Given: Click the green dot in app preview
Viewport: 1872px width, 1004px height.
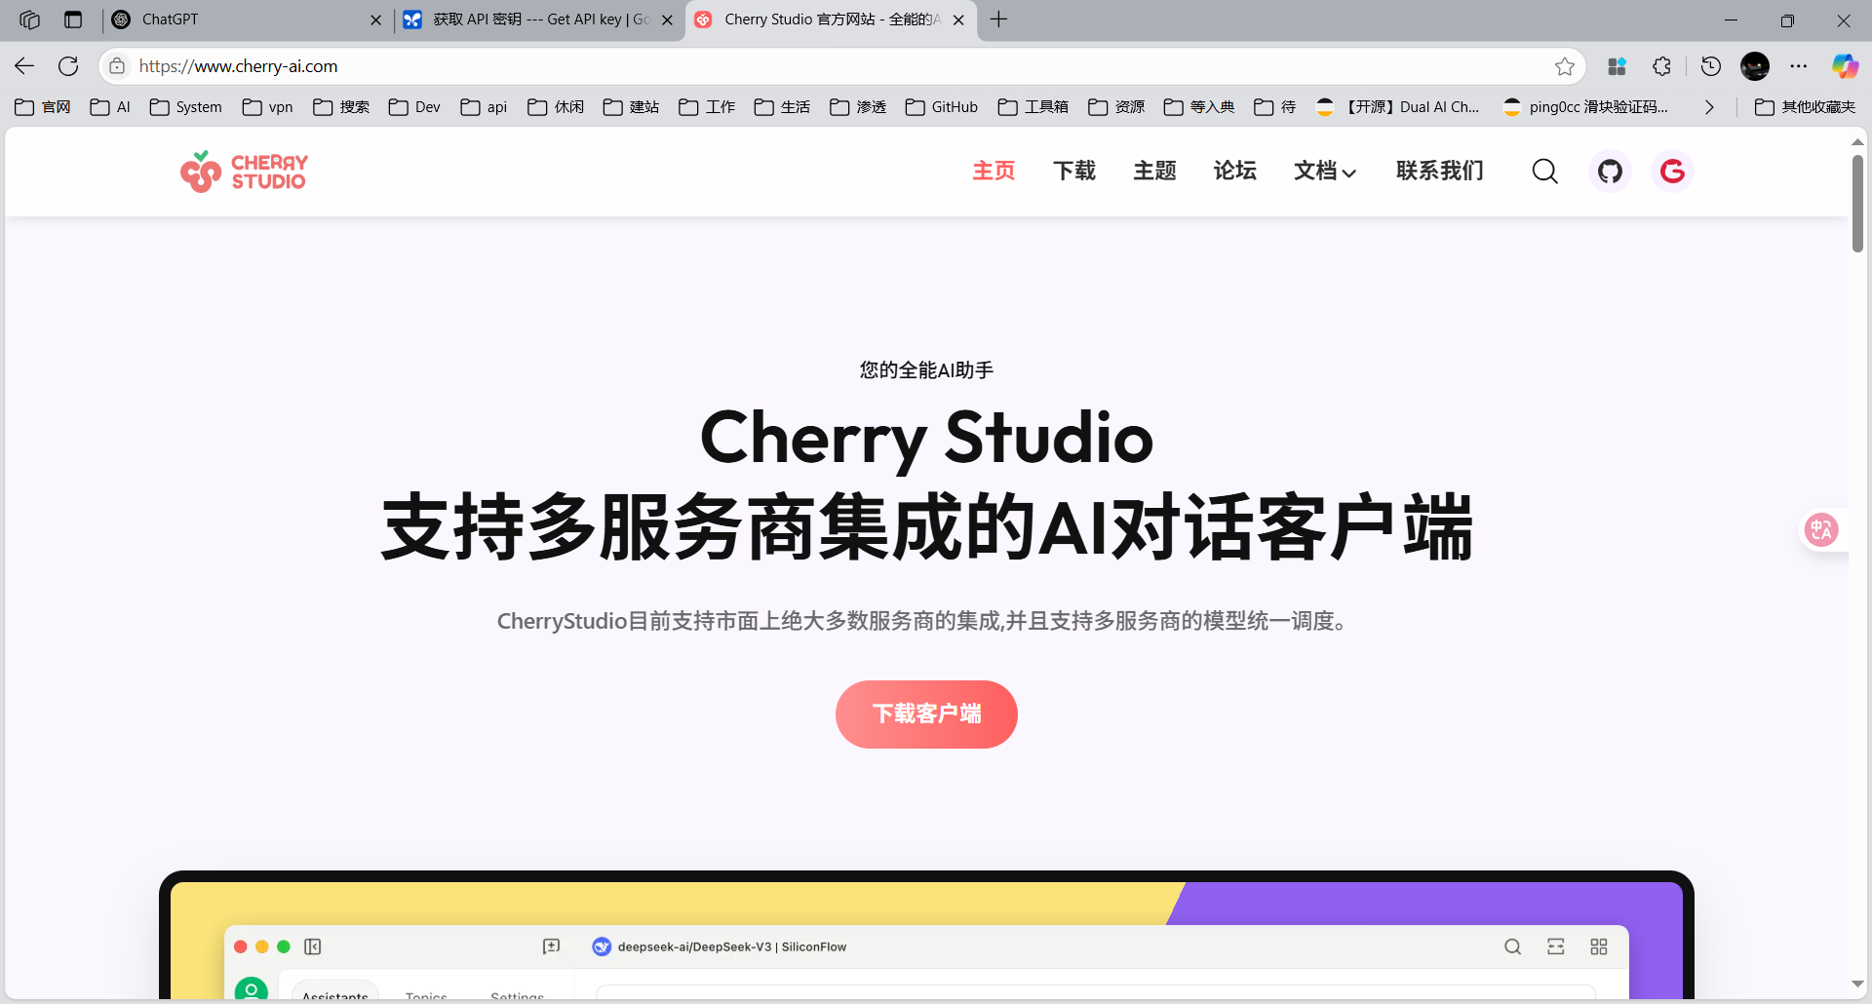Looking at the screenshot, I should [x=284, y=946].
